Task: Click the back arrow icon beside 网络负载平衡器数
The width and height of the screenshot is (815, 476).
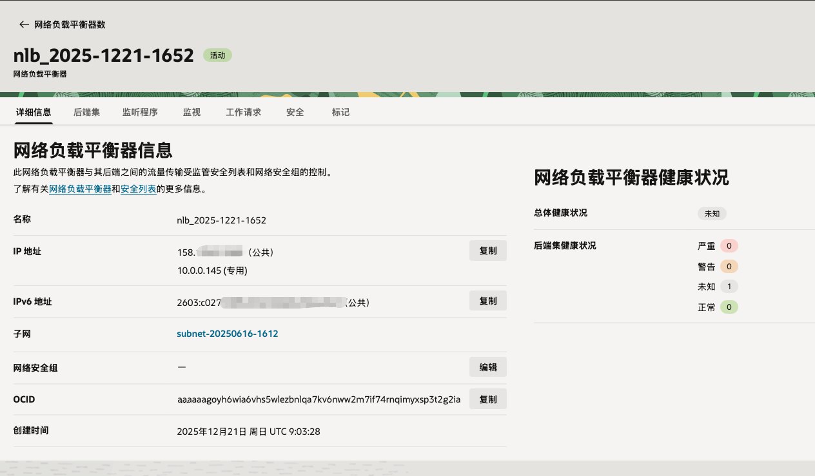Action: (25, 24)
